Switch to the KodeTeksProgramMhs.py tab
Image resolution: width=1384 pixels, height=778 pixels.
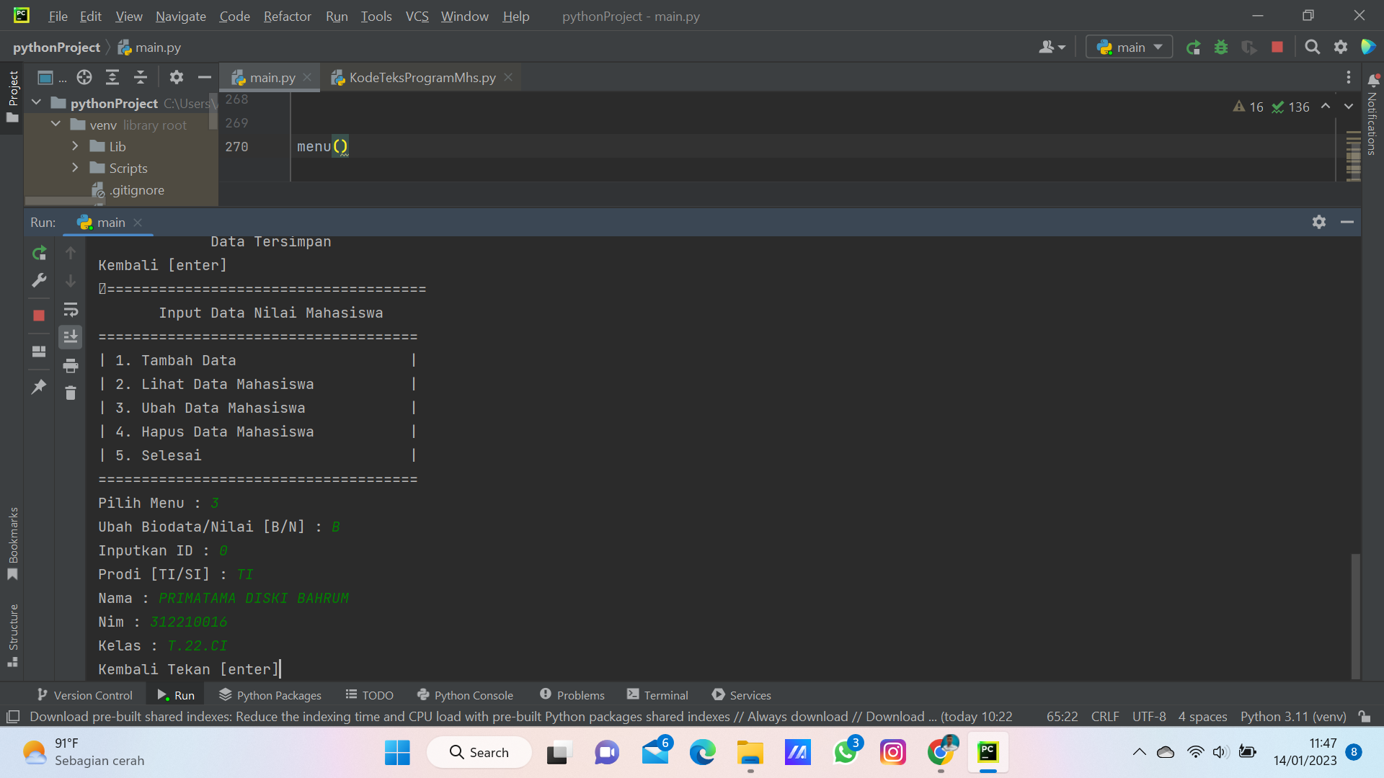click(x=422, y=77)
